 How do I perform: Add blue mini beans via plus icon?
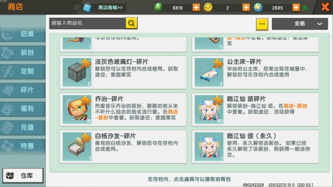click(x=296, y=8)
